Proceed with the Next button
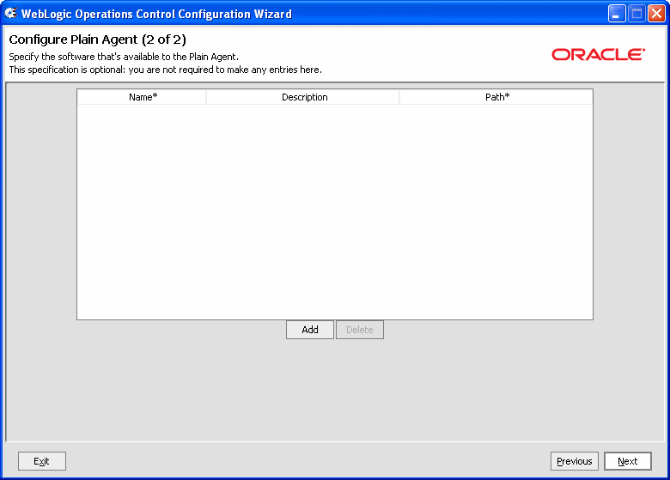The width and height of the screenshot is (670, 480). point(628,461)
